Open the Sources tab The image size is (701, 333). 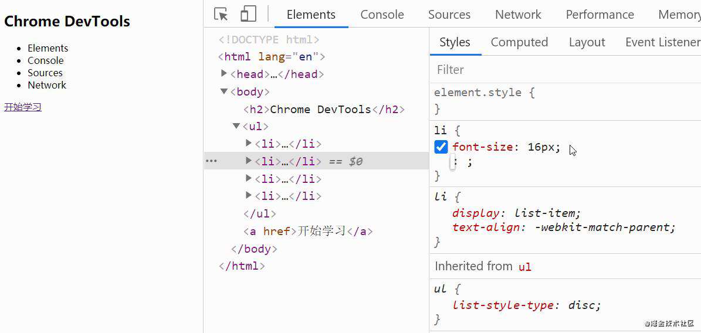tap(449, 14)
